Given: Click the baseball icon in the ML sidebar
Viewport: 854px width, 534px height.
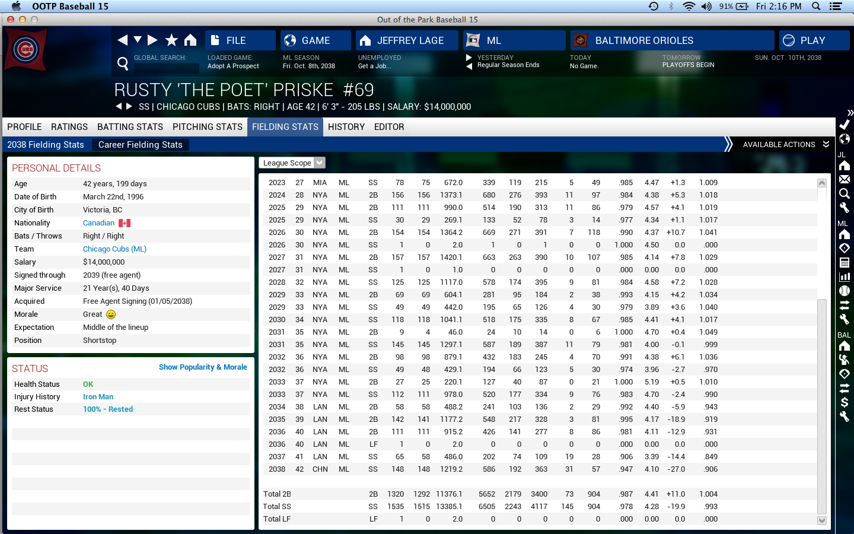Looking at the screenshot, I should tap(845, 291).
